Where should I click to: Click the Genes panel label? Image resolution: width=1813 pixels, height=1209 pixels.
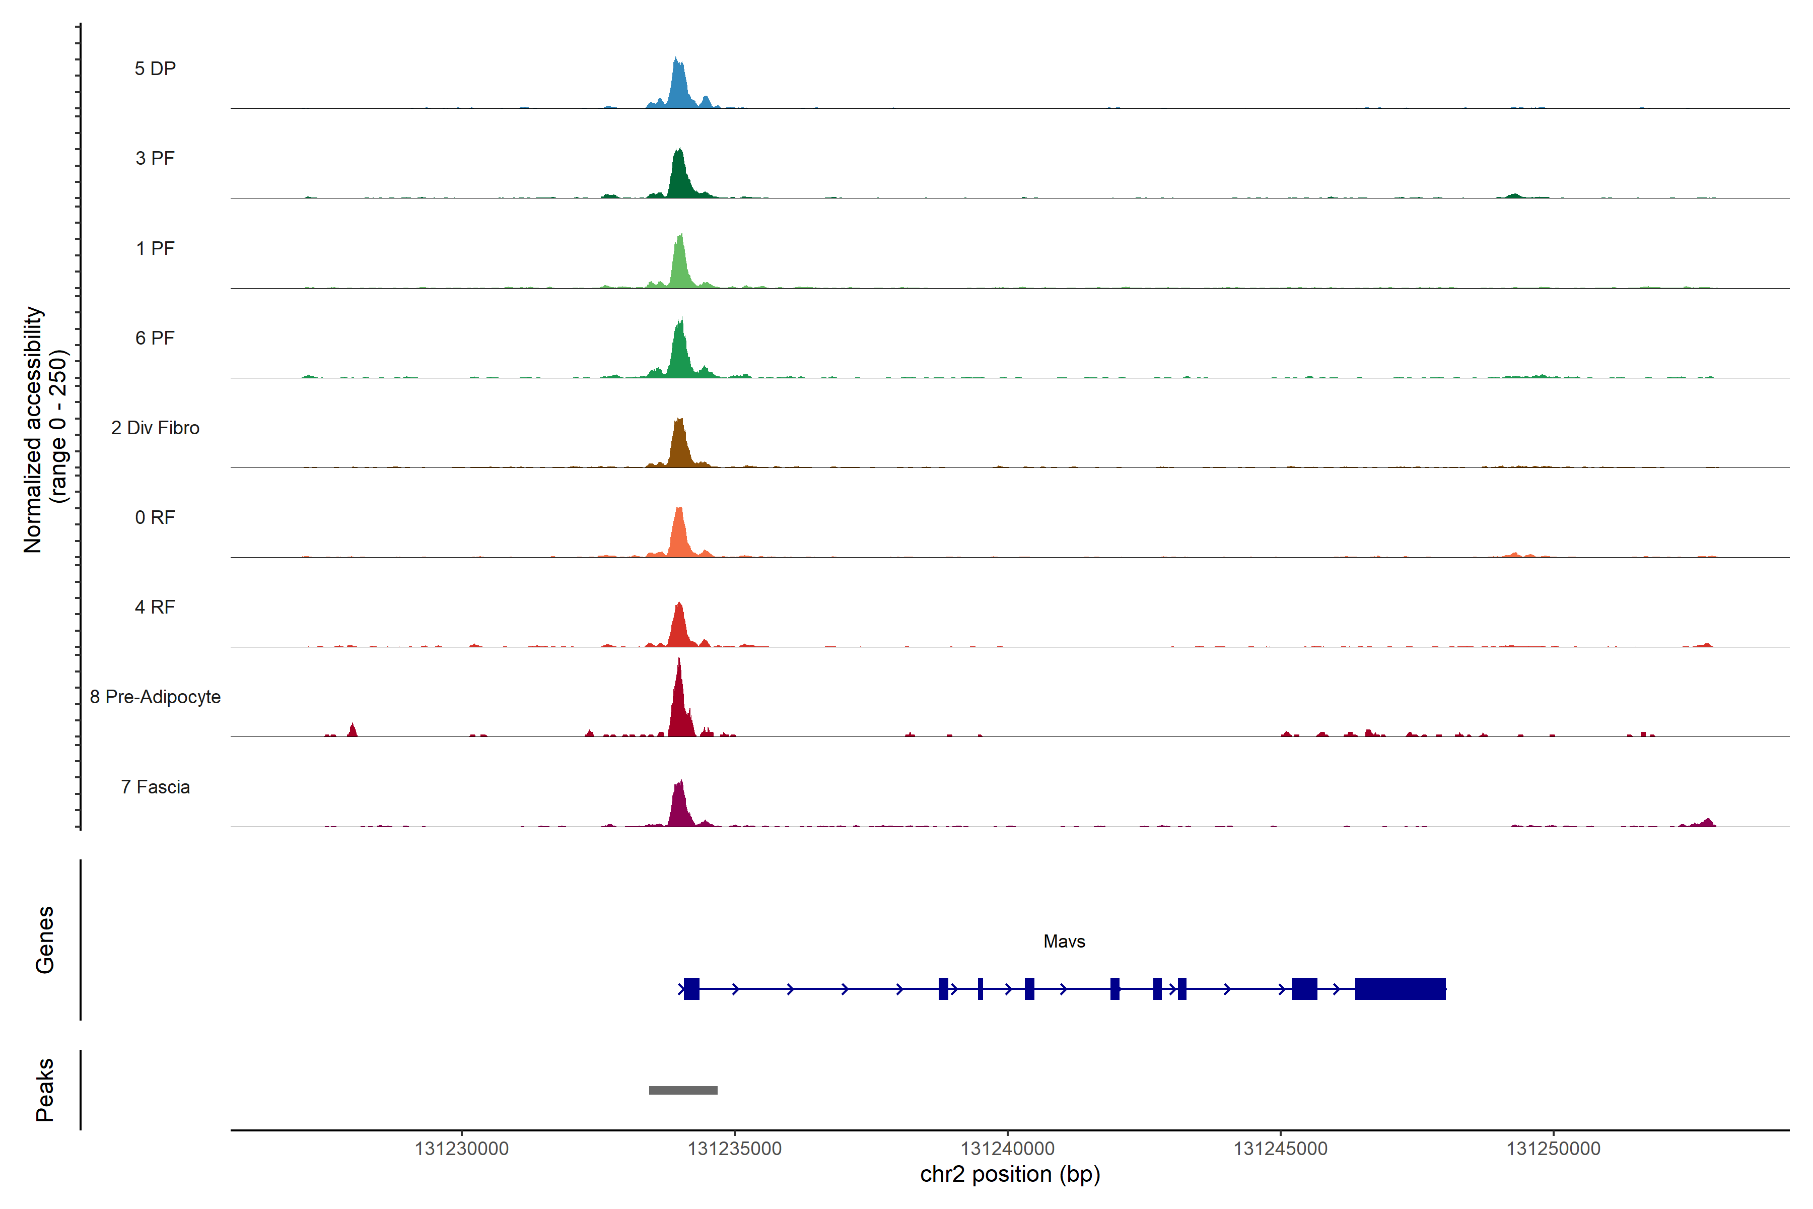pyautogui.click(x=45, y=940)
